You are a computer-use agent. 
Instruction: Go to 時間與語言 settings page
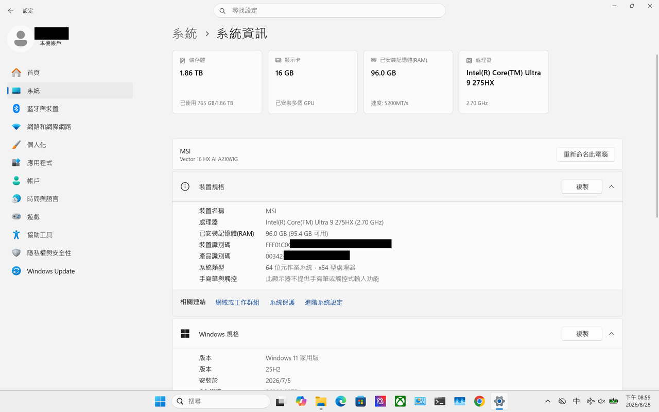[x=70, y=199]
